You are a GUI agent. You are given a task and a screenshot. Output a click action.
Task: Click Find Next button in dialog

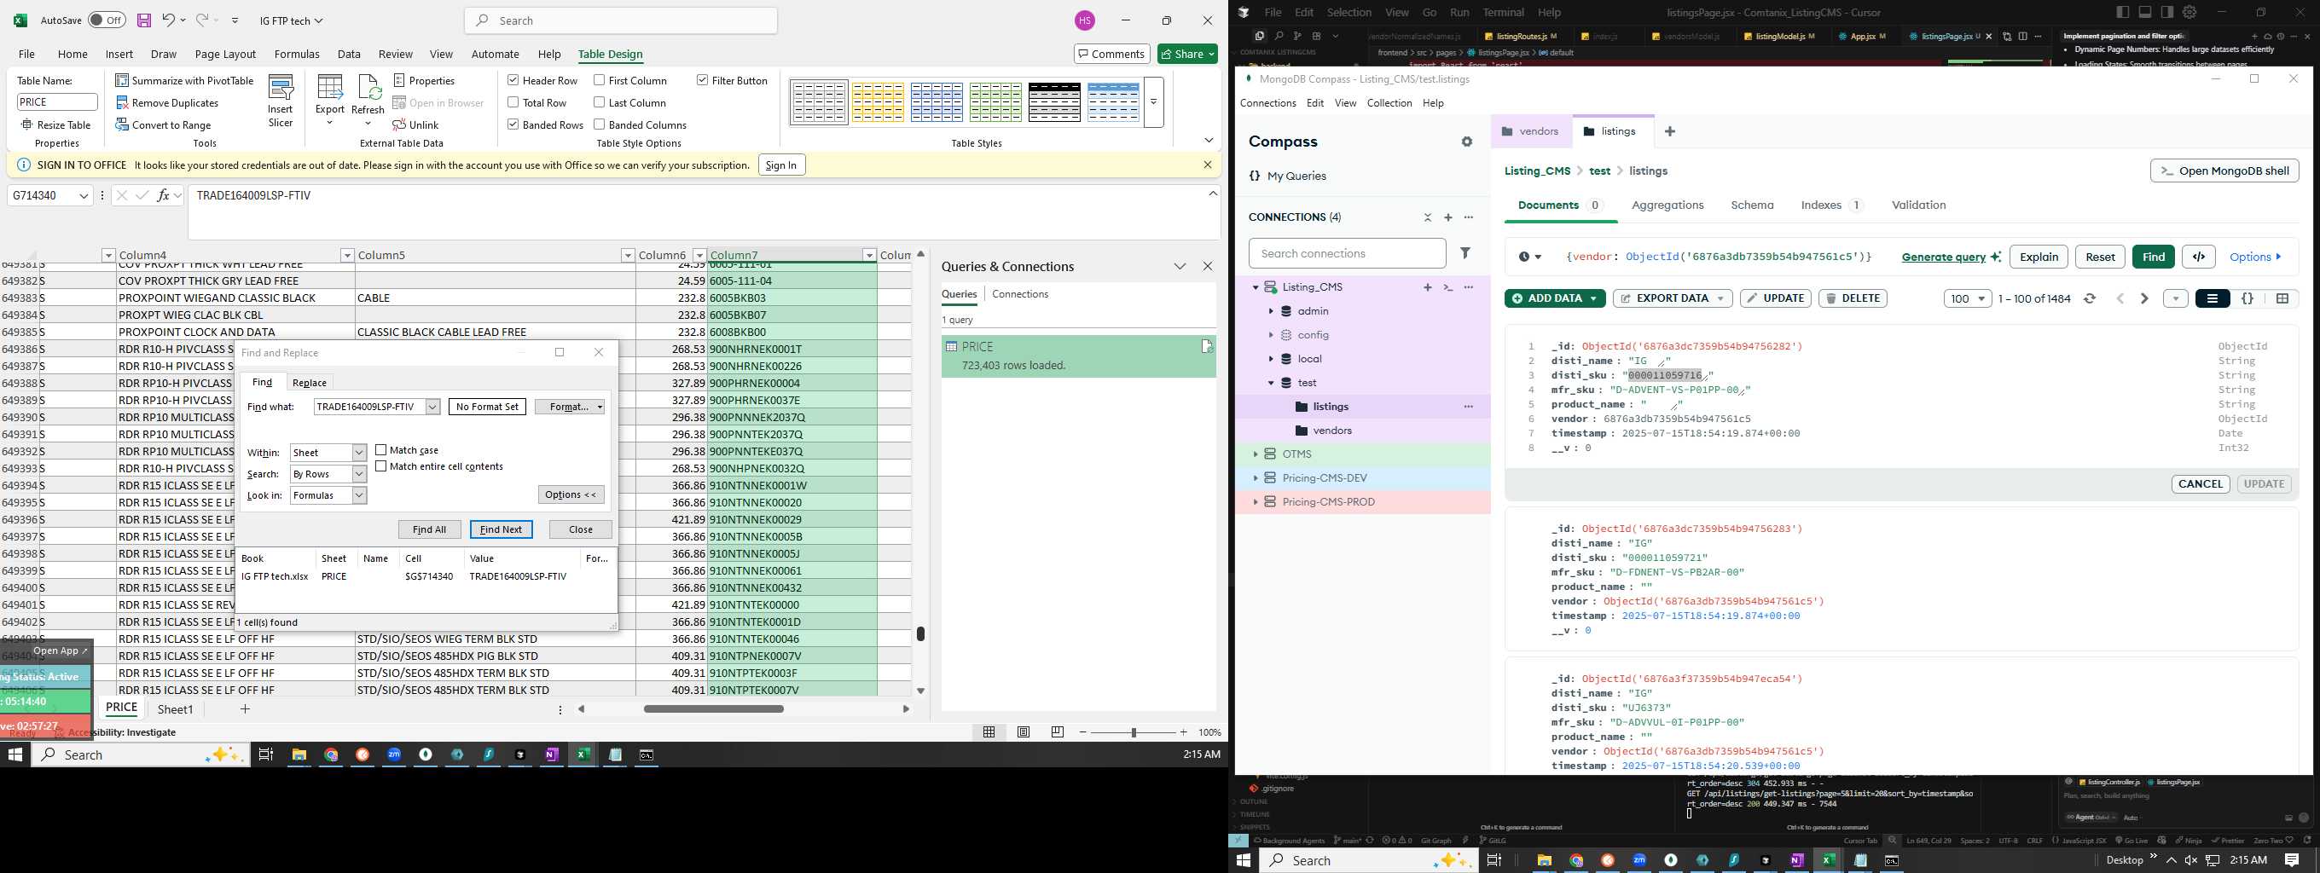coord(501,529)
